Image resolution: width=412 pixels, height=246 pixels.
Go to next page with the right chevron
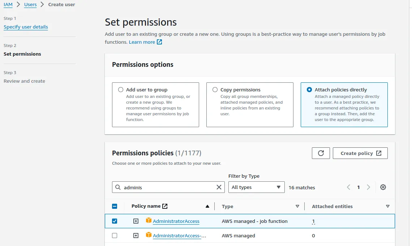click(x=369, y=187)
